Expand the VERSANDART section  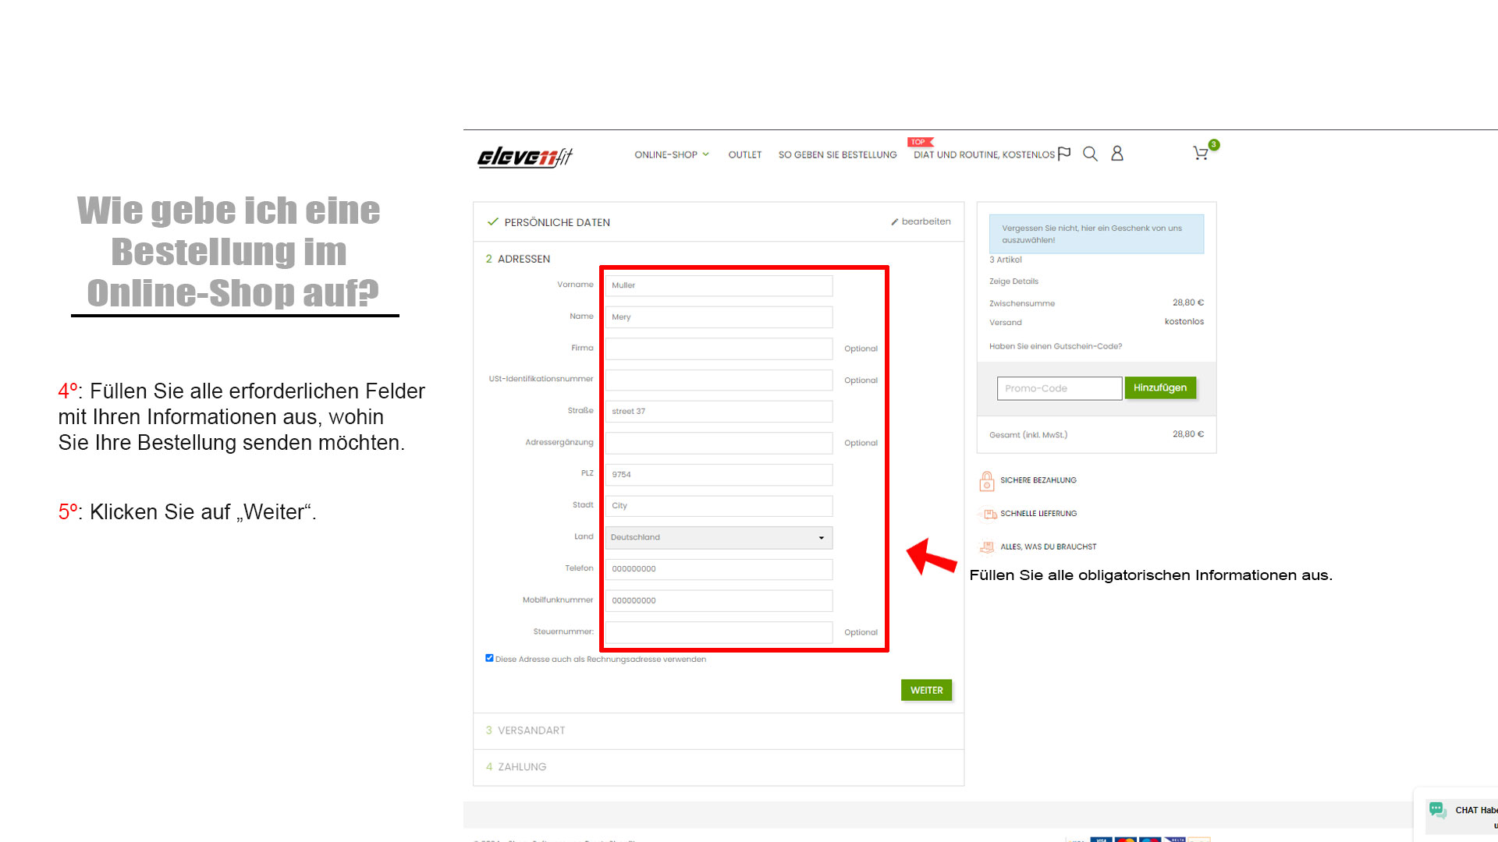(531, 731)
